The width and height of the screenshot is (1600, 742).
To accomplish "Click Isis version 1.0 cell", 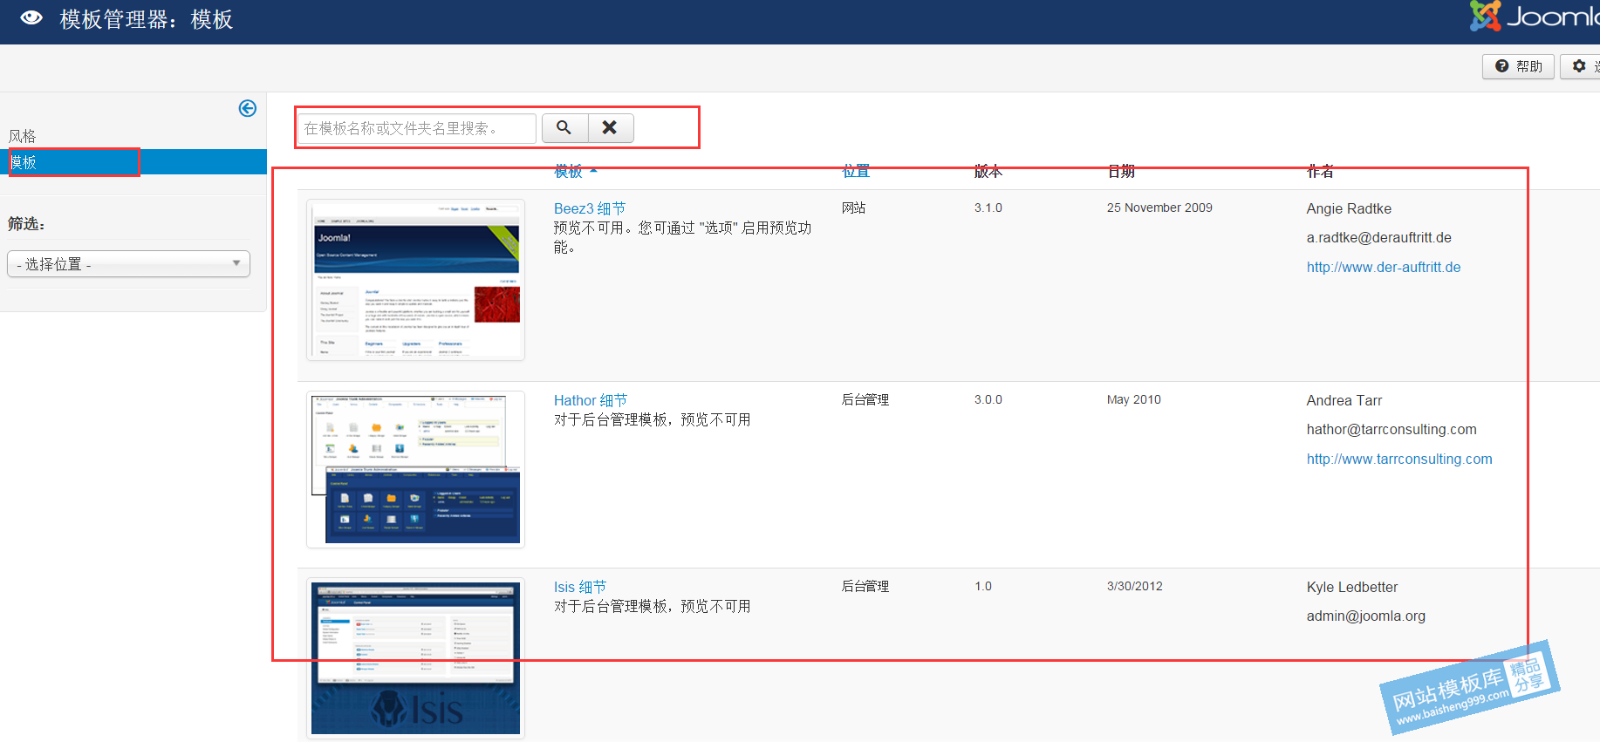I will coord(983,586).
